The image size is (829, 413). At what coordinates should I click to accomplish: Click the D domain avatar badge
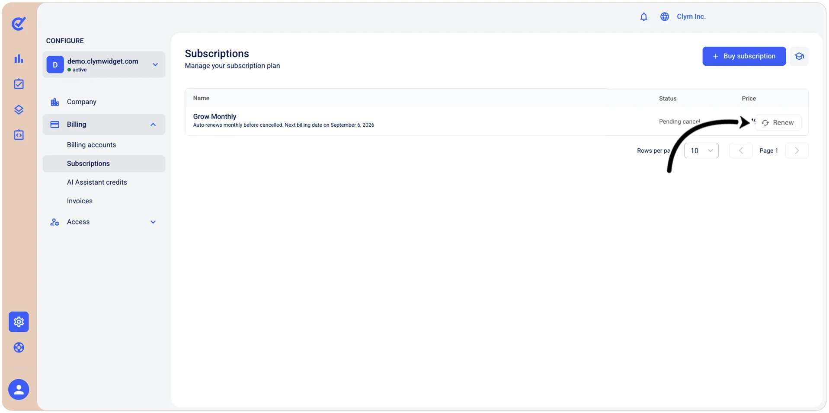pyautogui.click(x=55, y=64)
